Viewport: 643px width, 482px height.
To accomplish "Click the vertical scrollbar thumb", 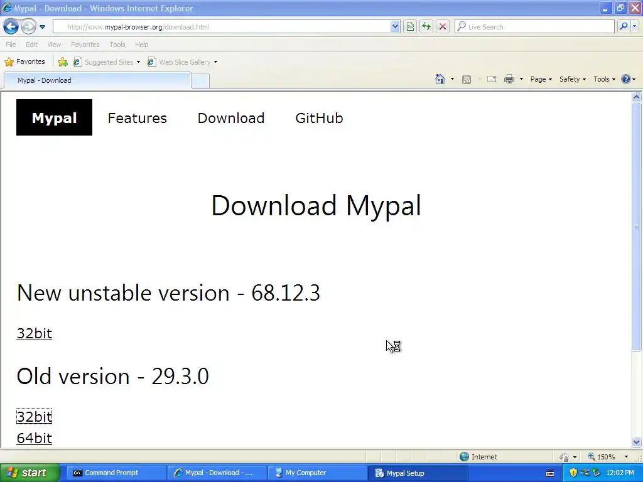I will coord(637,226).
